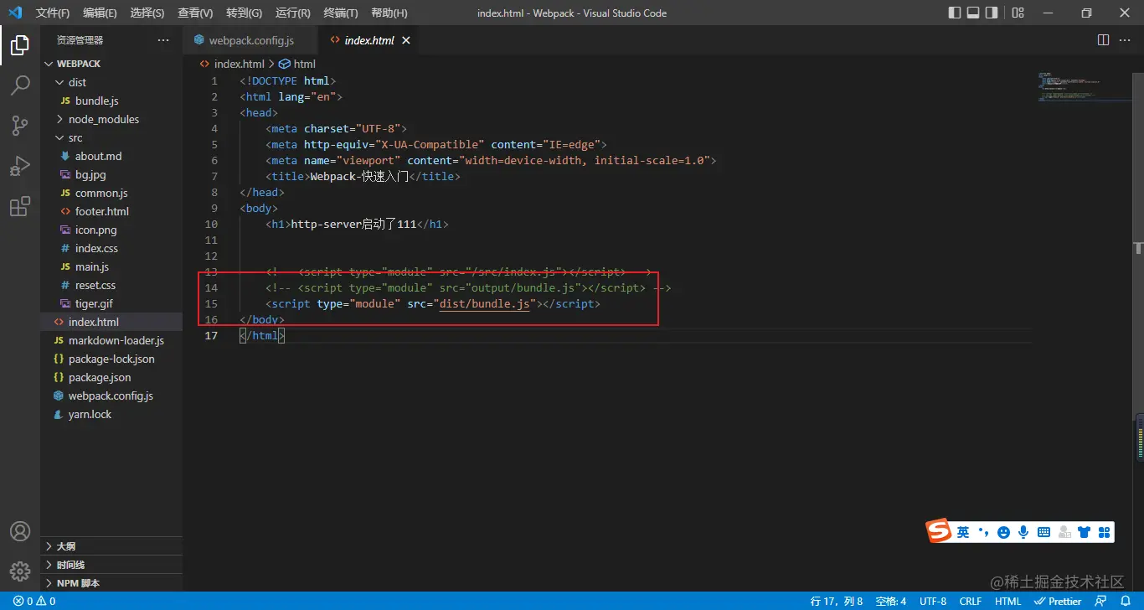This screenshot has height=610, width=1144.
Task: Open the 查看(V) menu
Action: point(195,13)
